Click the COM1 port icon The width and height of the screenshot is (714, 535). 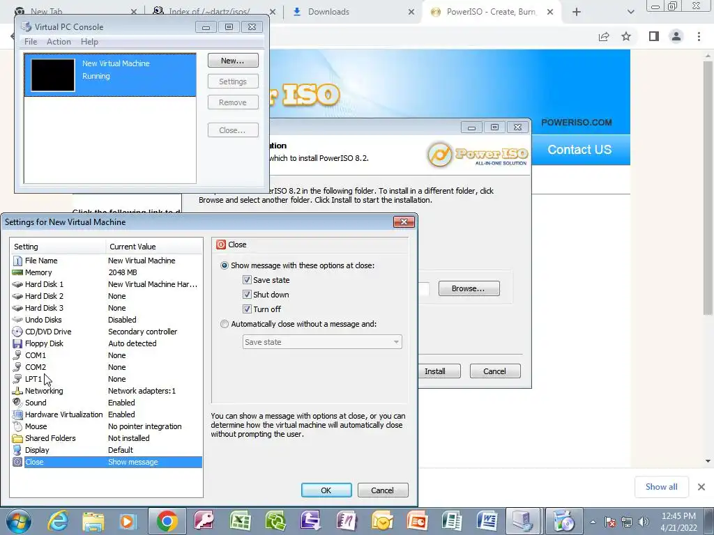17,355
